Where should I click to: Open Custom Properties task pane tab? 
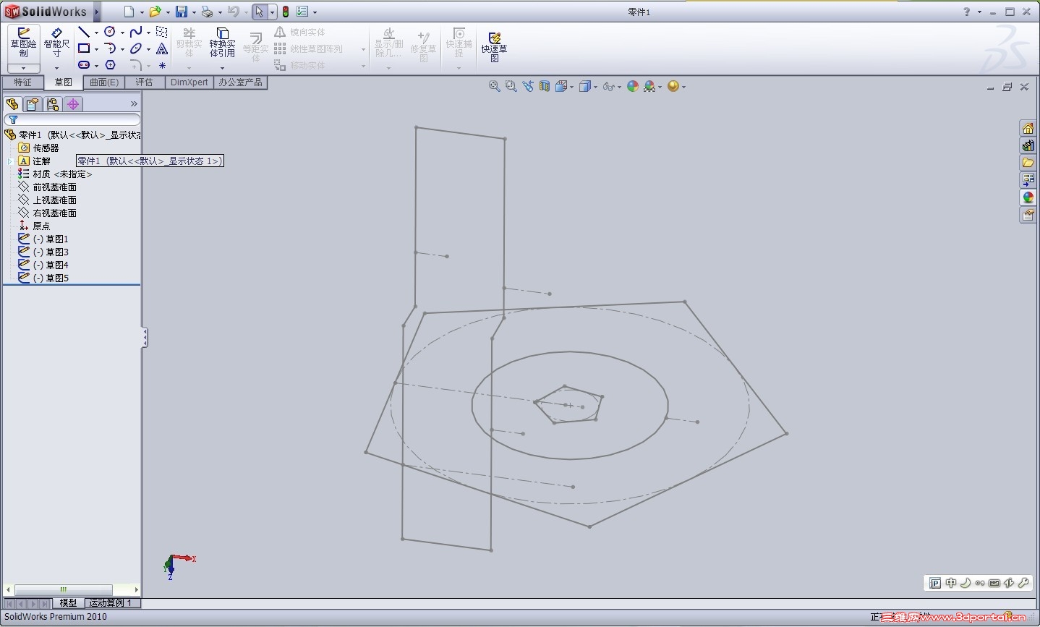click(x=1028, y=215)
